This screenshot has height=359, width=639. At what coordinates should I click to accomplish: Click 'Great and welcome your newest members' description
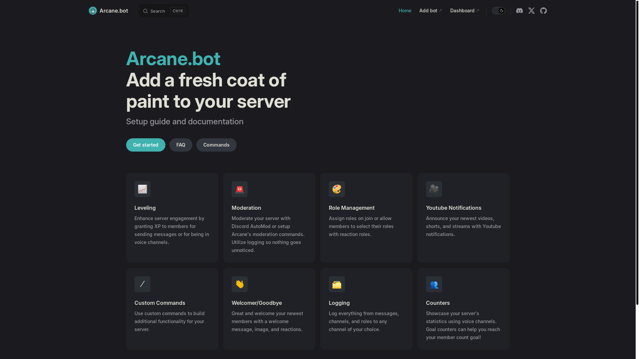pyautogui.click(x=267, y=321)
